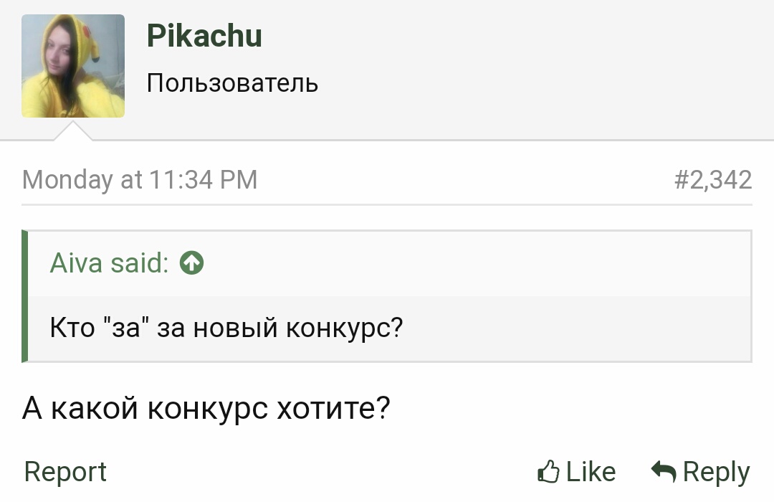This screenshot has width=774, height=502.
Task: Click the Like text label
Action: 591,471
